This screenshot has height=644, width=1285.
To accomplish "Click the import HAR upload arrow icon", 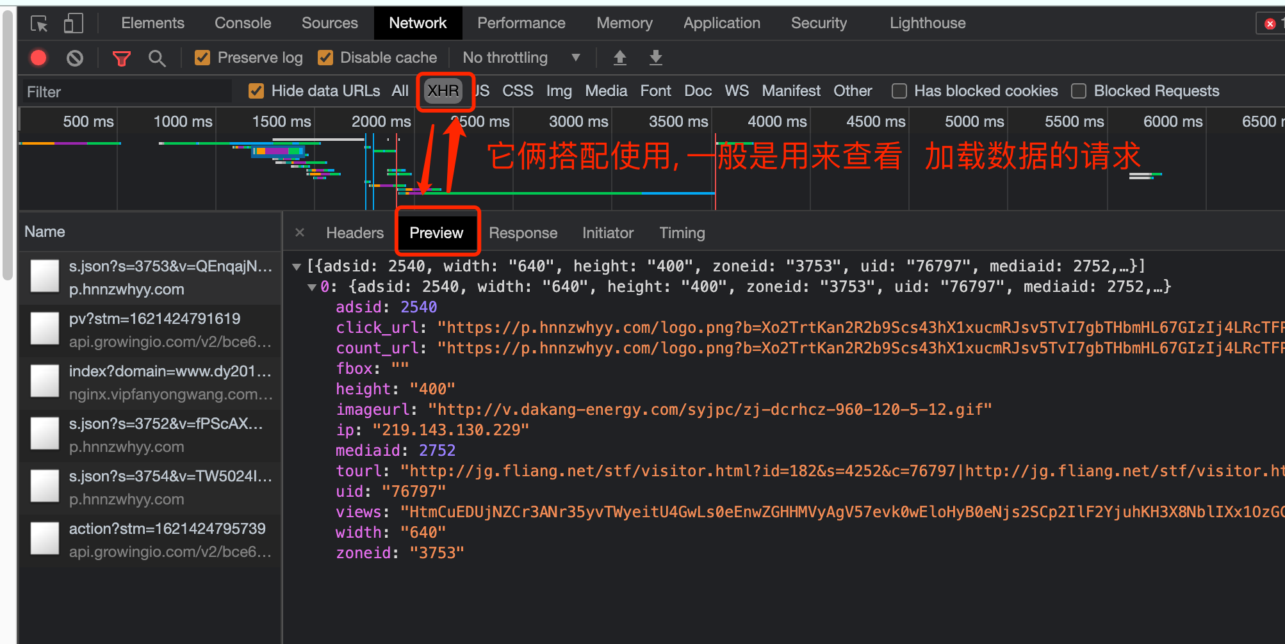I will pos(619,58).
